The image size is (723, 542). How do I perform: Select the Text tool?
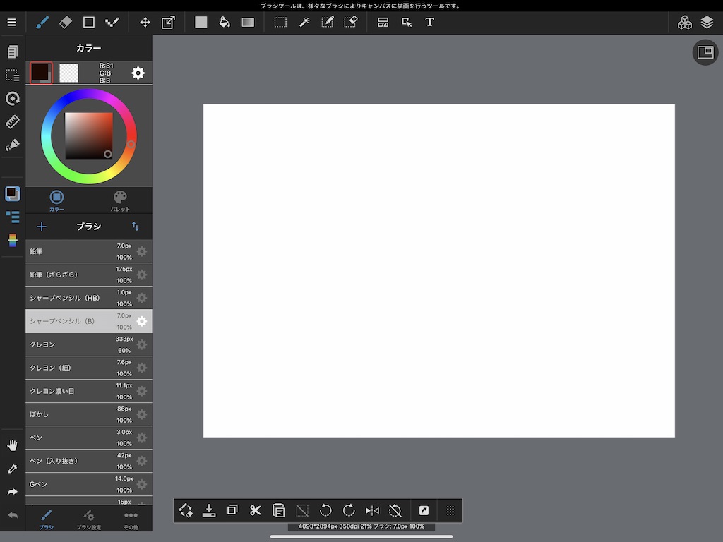point(429,22)
